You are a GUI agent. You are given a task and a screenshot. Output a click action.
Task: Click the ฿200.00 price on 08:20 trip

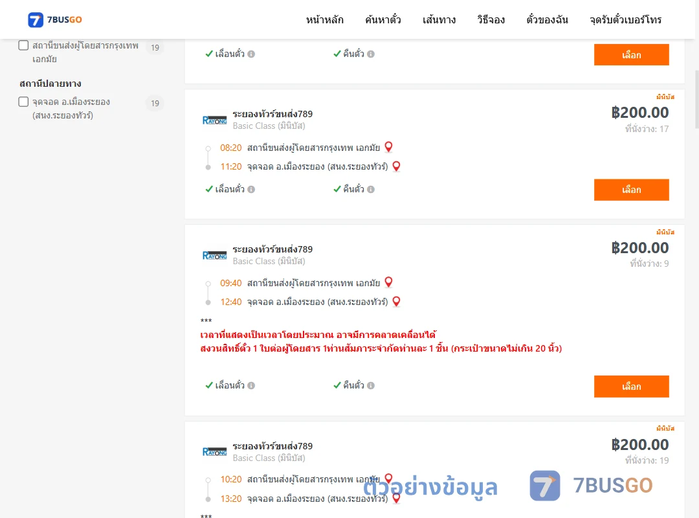pyautogui.click(x=640, y=113)
